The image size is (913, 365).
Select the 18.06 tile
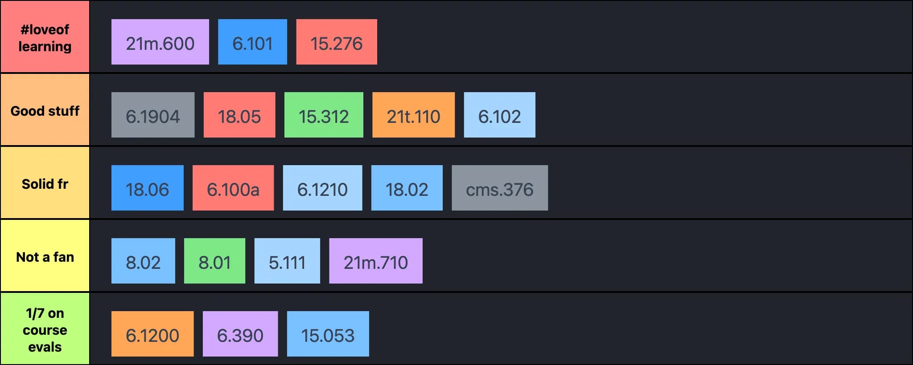coord(148,188)
